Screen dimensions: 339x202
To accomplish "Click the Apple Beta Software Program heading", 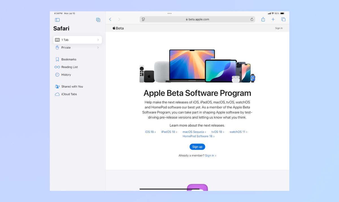I will 197,93.
